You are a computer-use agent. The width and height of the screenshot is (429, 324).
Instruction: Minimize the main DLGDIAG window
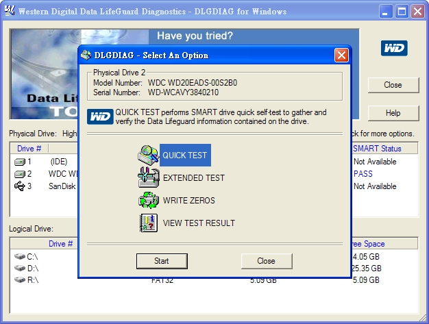[x=386, y=12]
